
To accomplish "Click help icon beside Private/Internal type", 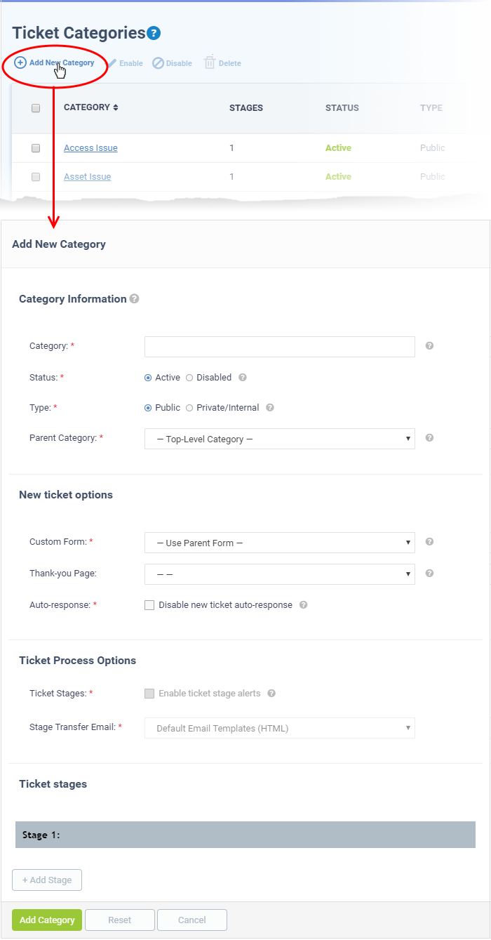I will (270, 407).
